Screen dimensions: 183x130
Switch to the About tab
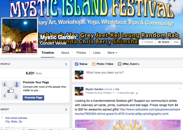(65, 53)
